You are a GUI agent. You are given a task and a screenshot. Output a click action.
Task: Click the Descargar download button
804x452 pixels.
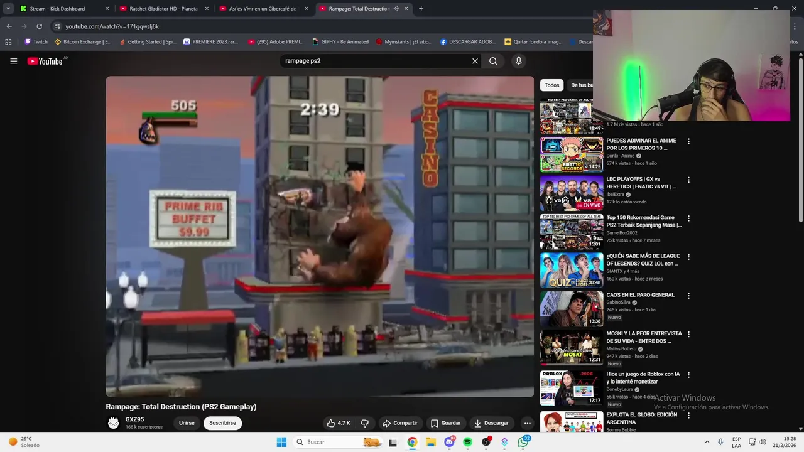tap(491, 423)
